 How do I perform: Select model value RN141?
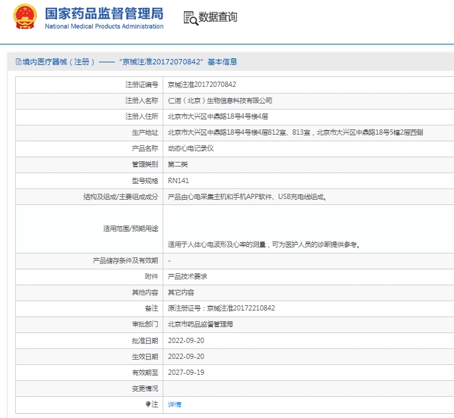179,180
